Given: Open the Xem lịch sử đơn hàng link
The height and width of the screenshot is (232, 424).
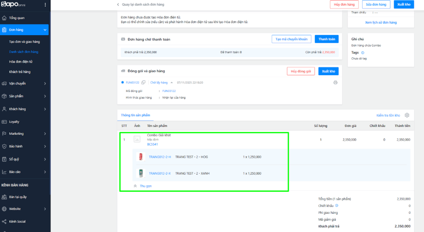Looking at the screenshot, I should click(381, 22).
